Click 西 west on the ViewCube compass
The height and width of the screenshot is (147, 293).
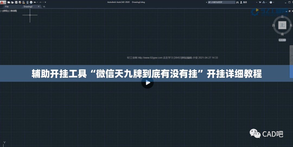click(x=273, y=25)
